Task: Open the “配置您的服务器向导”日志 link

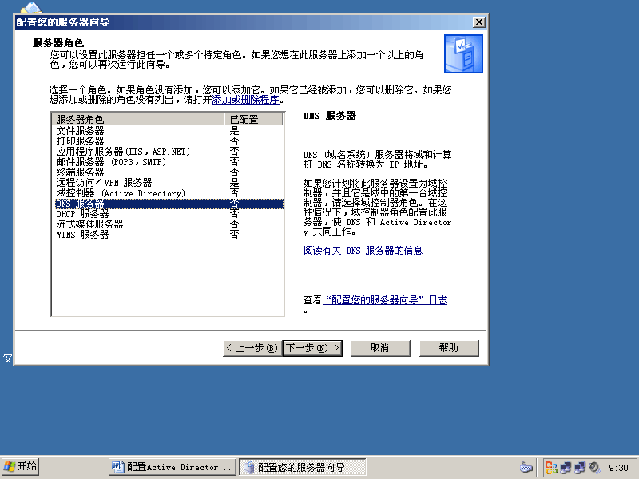Action: coord(385,300)
